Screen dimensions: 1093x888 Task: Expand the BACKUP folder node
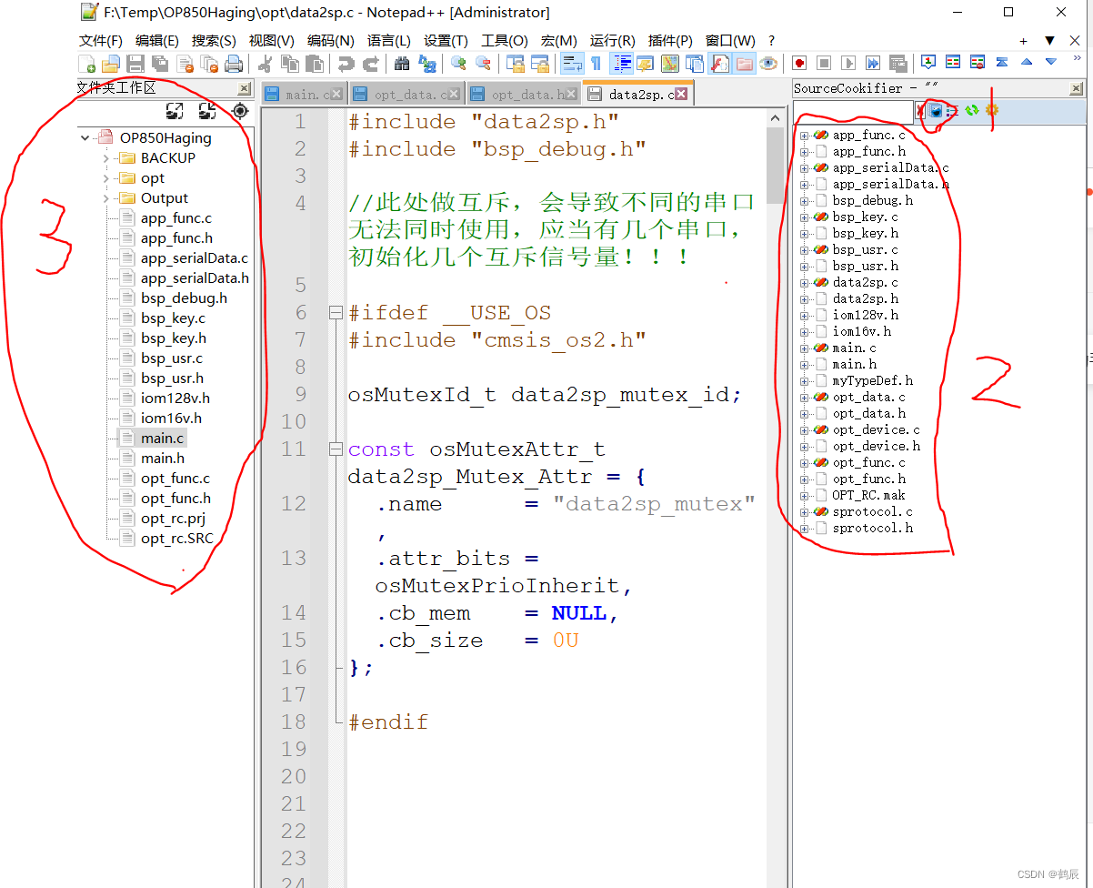click(105, 158)
